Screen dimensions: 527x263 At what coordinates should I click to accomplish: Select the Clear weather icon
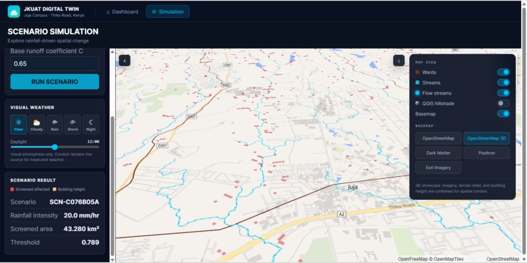click(x=18, y=125)
